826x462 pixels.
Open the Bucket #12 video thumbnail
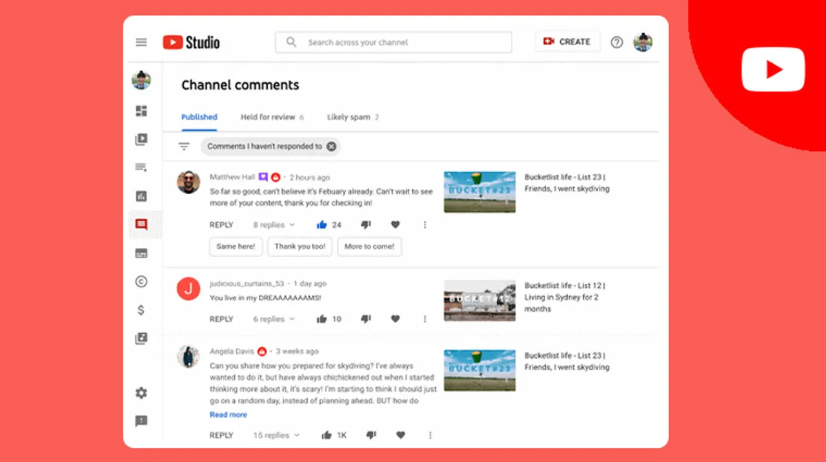pos(479,300)
